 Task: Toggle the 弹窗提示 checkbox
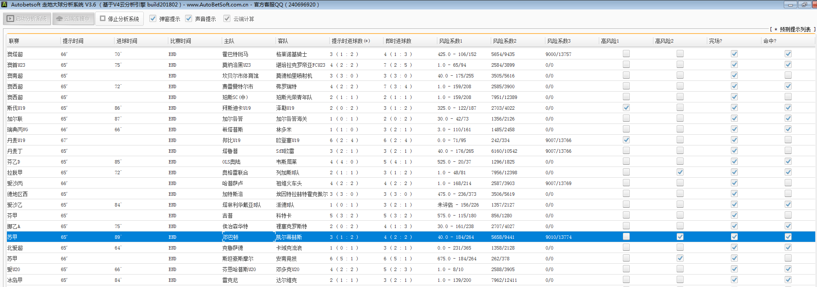tap(153, 19)
